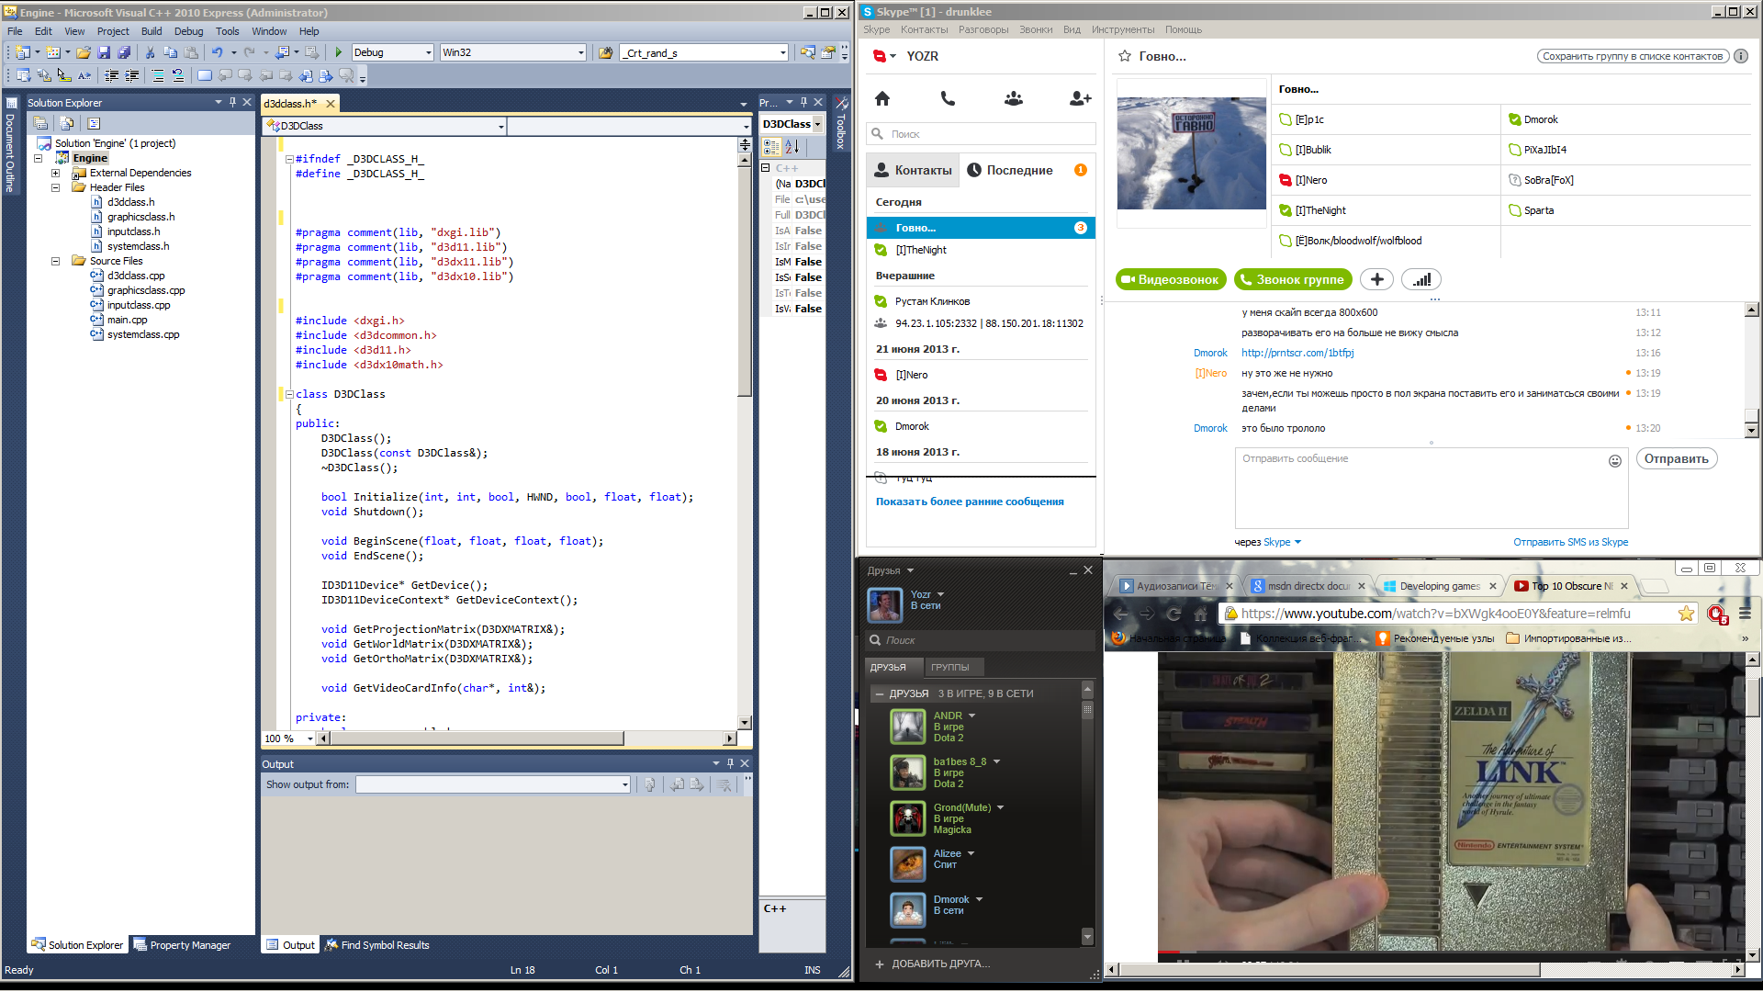Viewport: 1763px width, 992px height.
Task: Open the Show output from dropdown
Action: [x=493, y=784]
